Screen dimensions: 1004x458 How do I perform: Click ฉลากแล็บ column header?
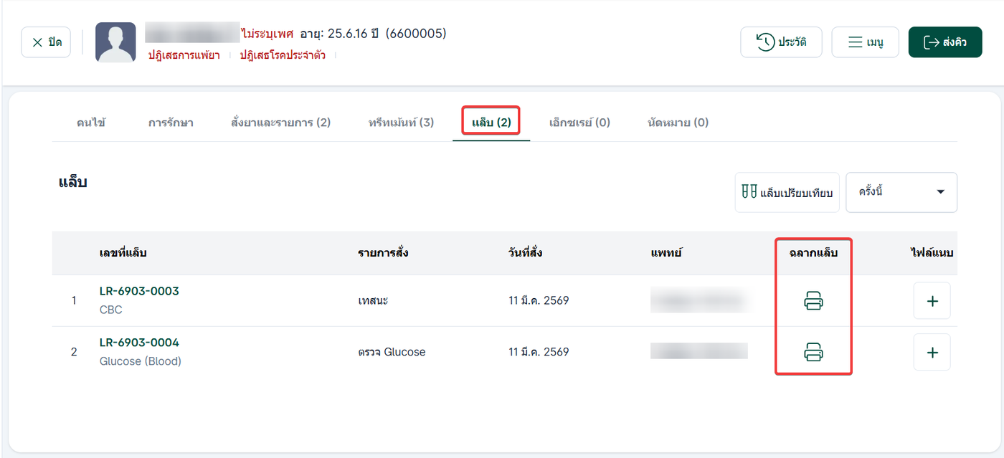click(813, 253)
